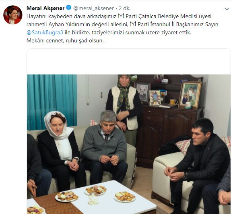Click the yellow mug on the cabinet in the photo
This screenshot has height=214, width=233.
click(173, 102)
